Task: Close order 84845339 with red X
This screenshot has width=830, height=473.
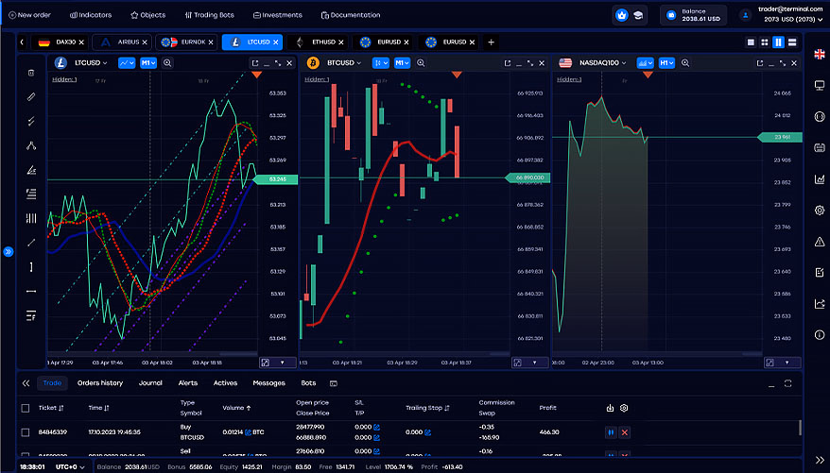Action: pos(625,432)
